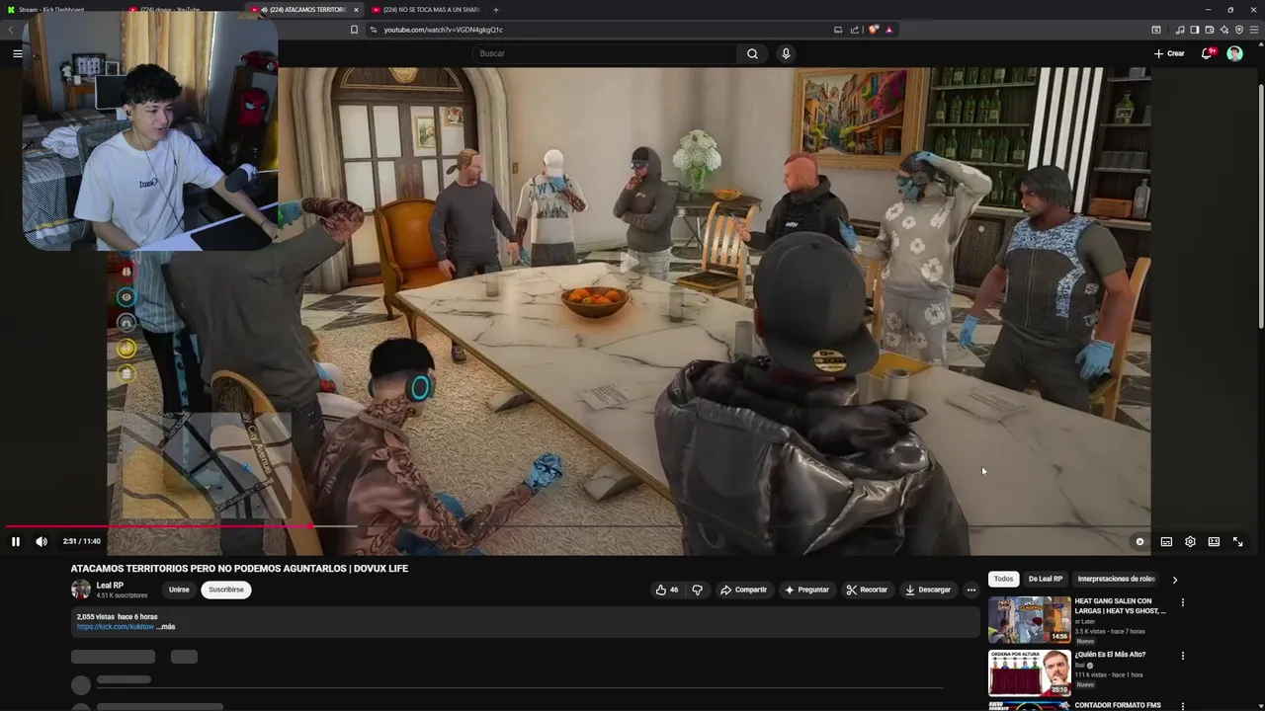Click the Unirse join button
This screenshot has width=1265, height=711.
179,590
